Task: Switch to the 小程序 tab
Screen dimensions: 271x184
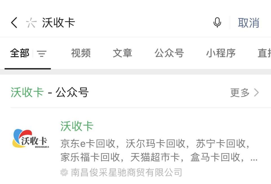Action: click(x=221, y=53)
